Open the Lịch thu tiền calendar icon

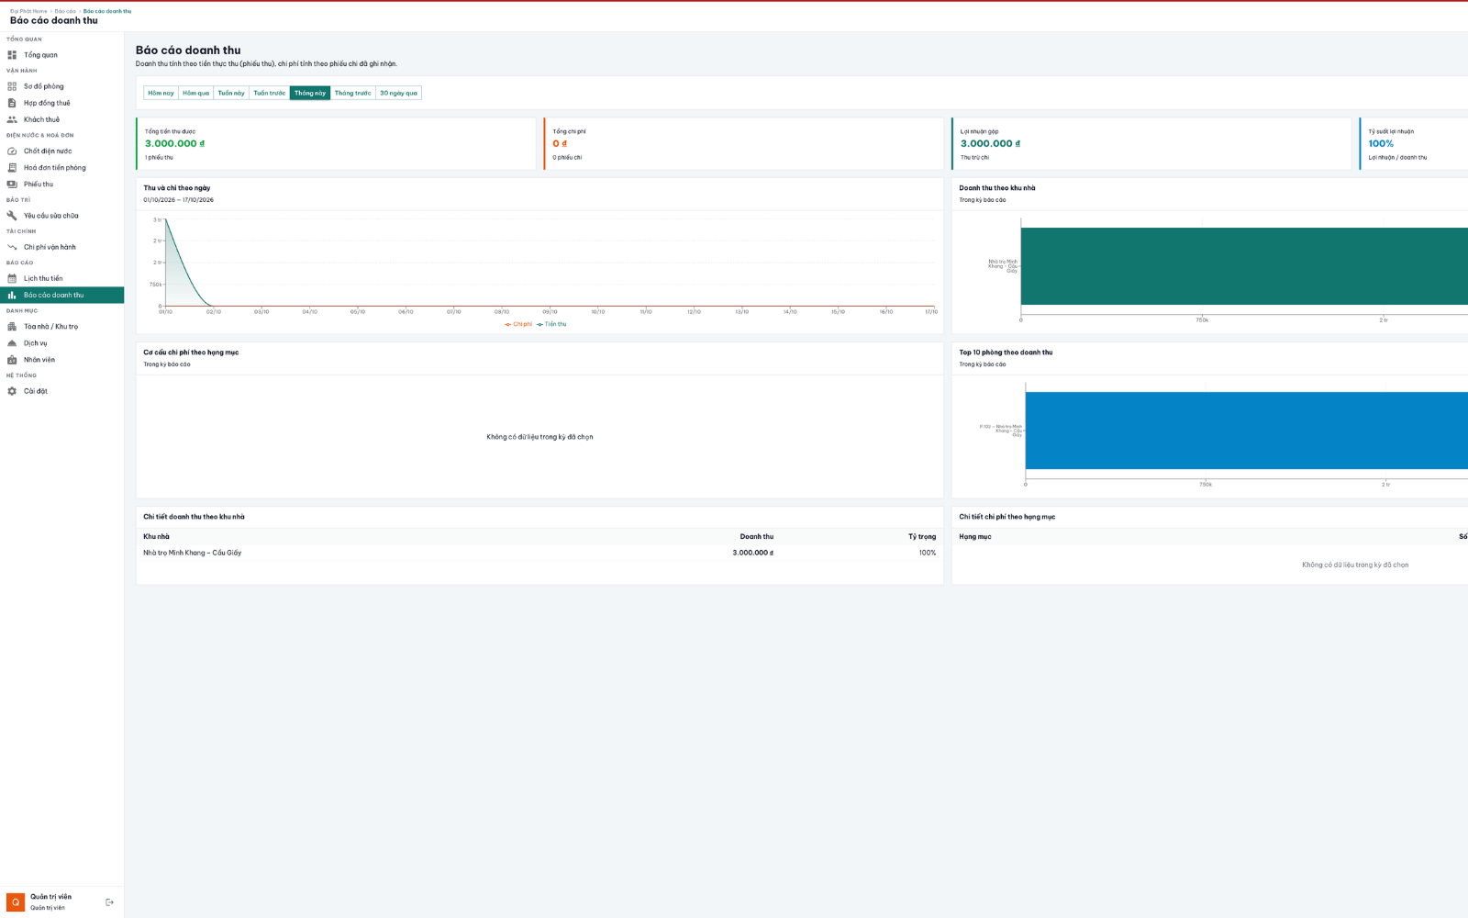point(12,278)
